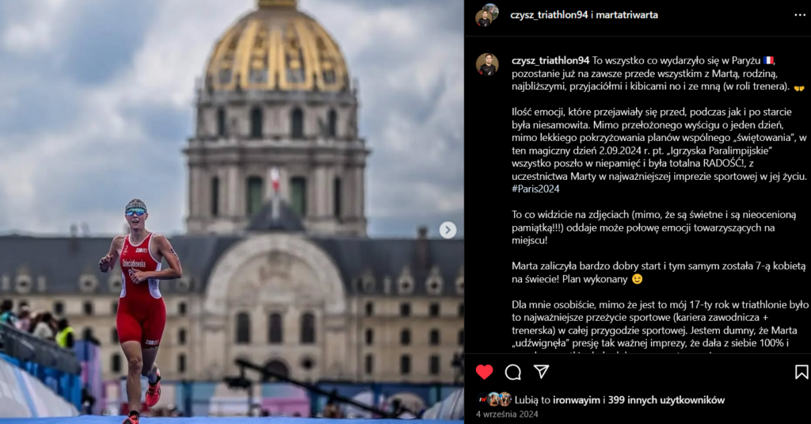Save post using bookmark icon

[801, 372]
